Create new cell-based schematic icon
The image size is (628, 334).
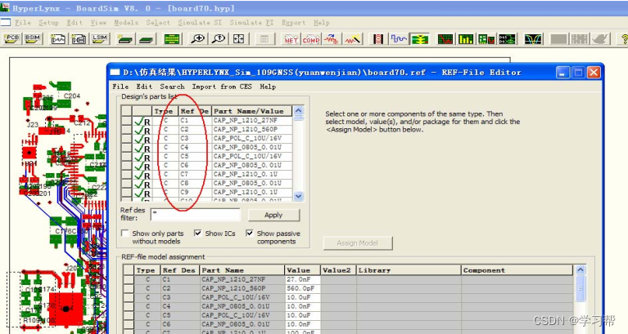(79, 38)
